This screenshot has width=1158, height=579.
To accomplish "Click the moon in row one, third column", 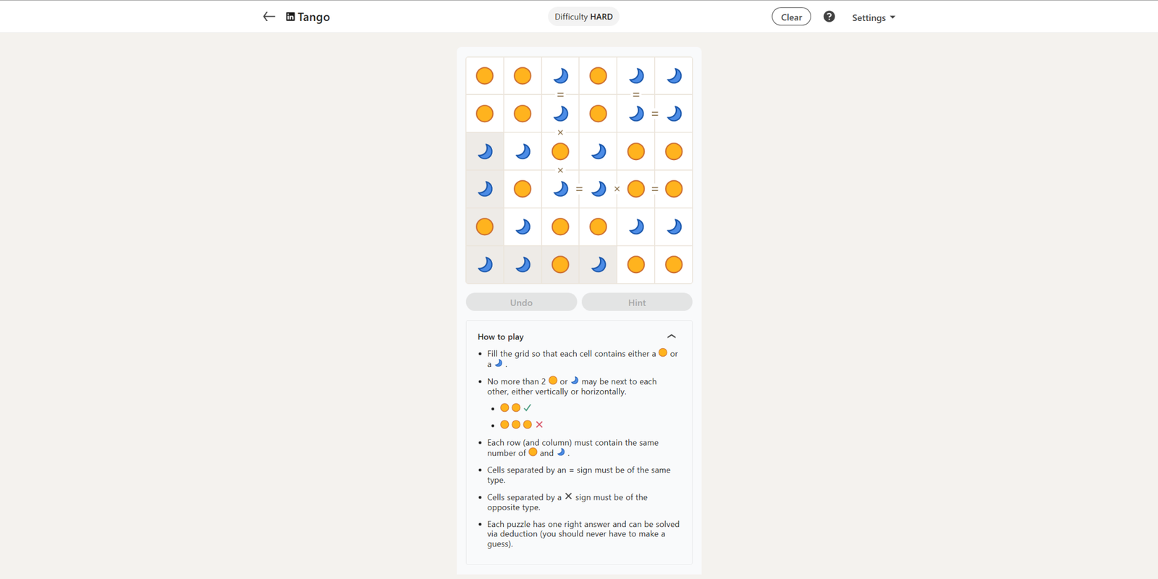I will click(x=560, y=76).
